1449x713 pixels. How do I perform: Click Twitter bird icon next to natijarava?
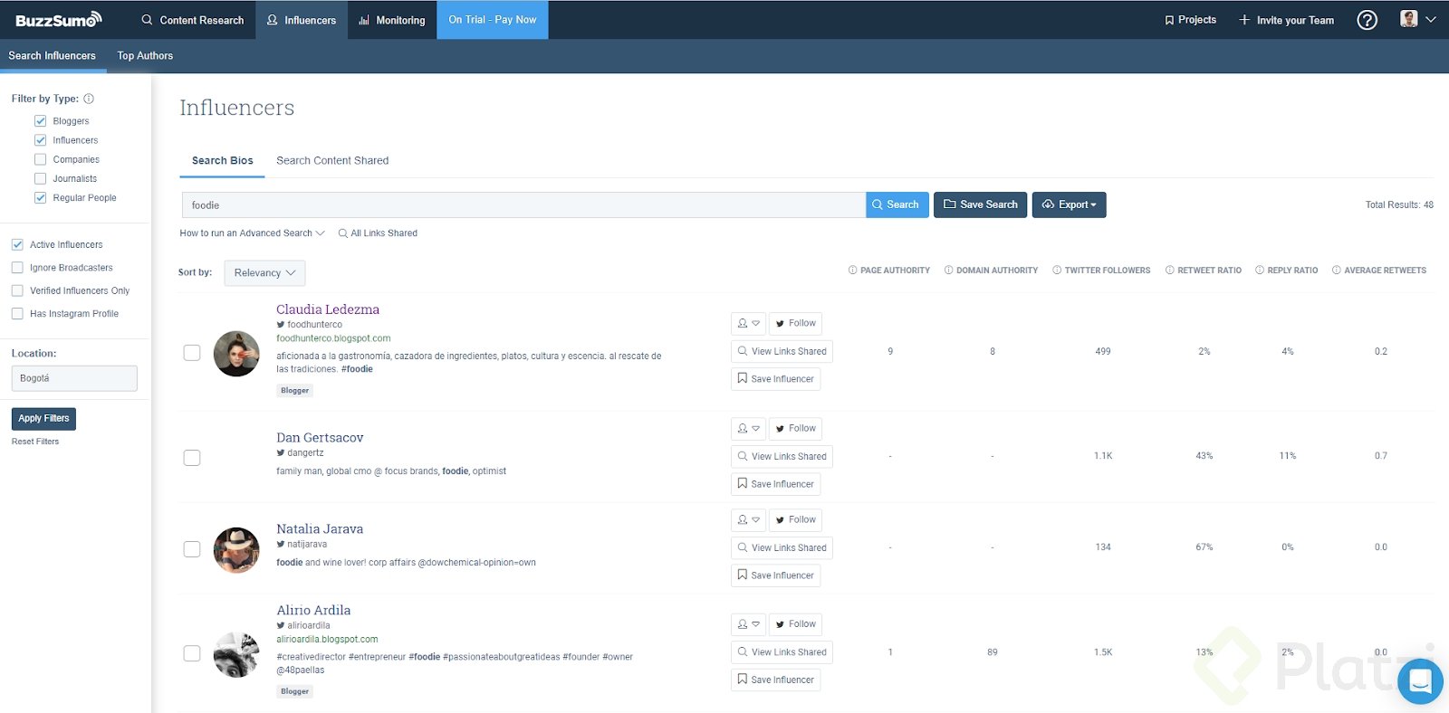281,545
